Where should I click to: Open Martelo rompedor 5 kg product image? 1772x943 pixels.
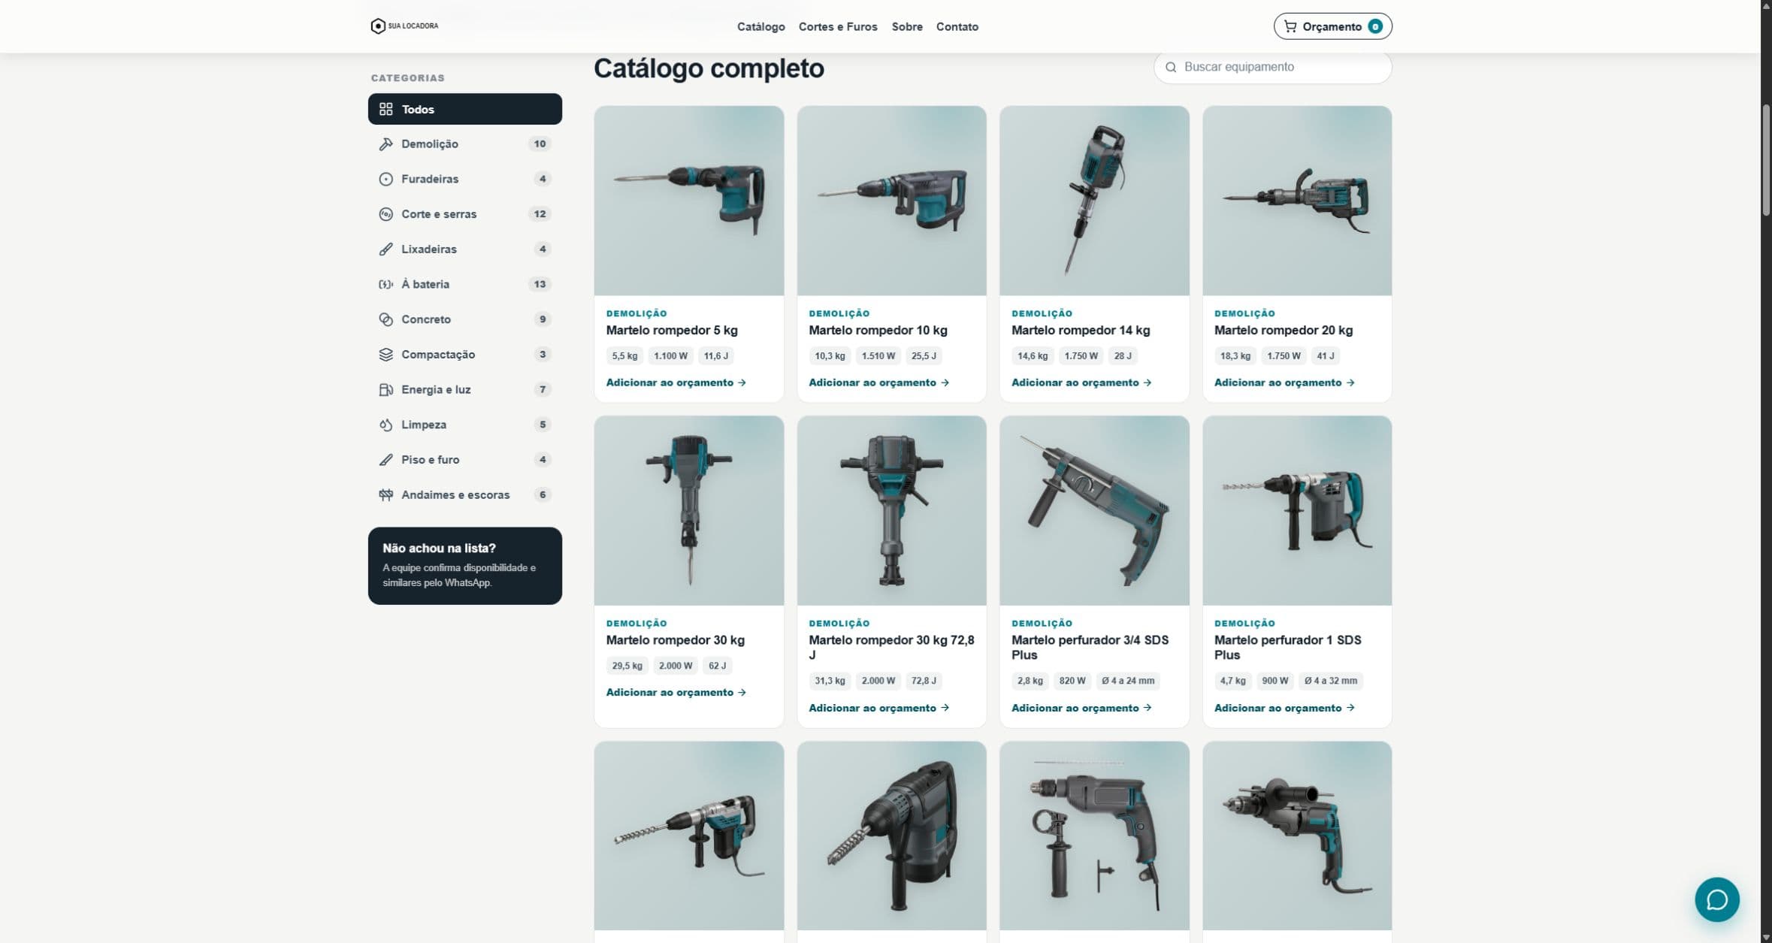pos(688,201)
